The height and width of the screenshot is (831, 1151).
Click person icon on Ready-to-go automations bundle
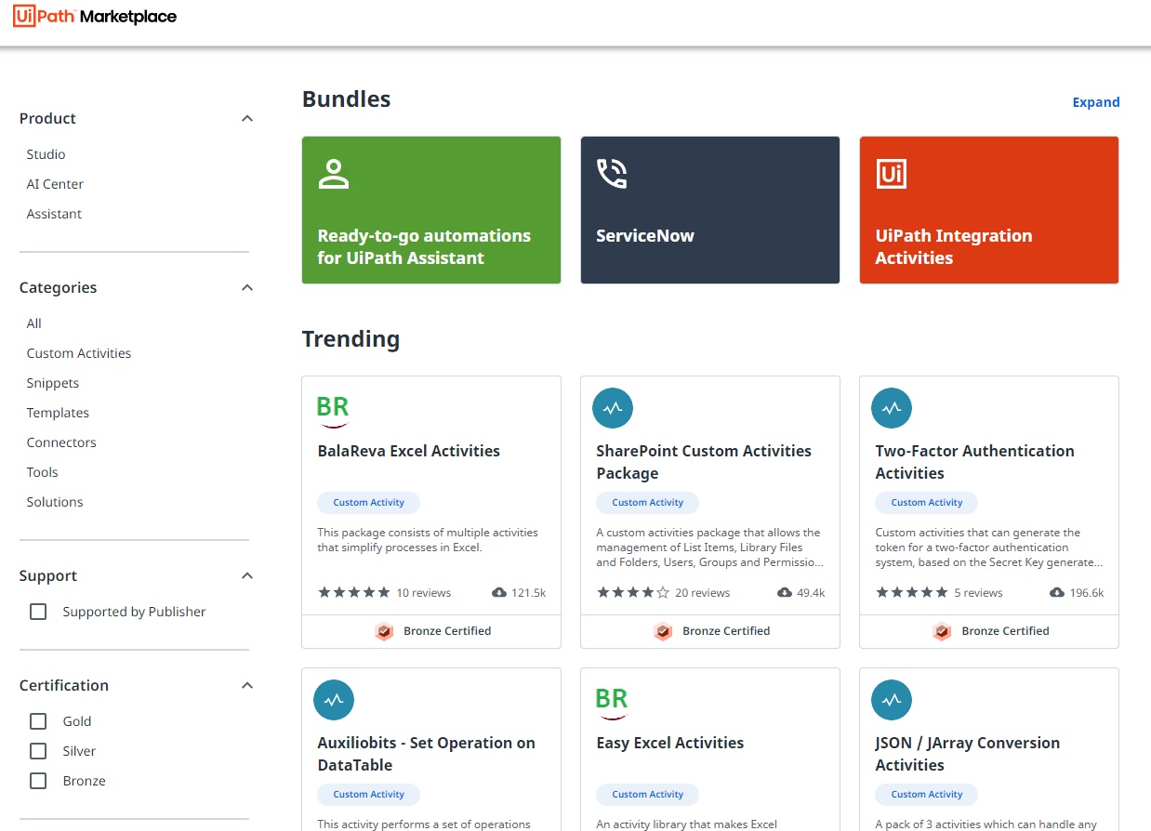333,173
